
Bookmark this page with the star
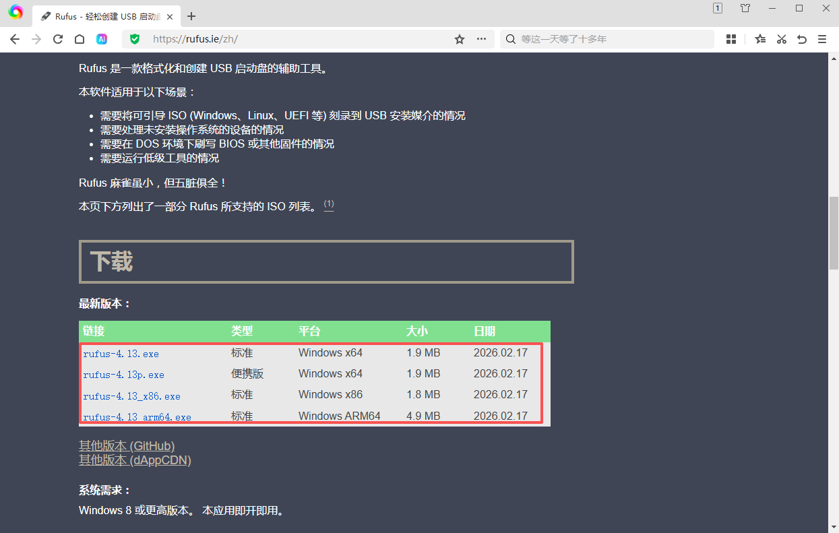tap(460, 39)
